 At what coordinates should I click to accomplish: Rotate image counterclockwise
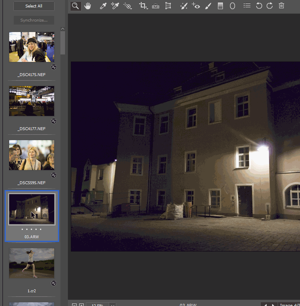point(259,6)
